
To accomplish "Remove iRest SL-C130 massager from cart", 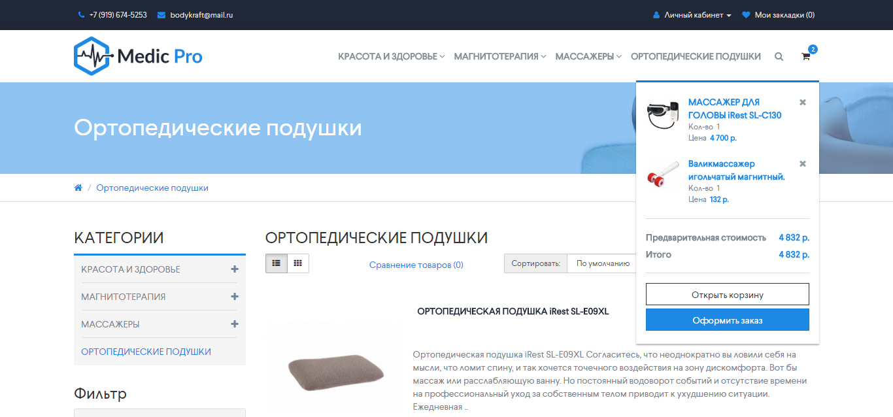I will (x=803, y=102).
